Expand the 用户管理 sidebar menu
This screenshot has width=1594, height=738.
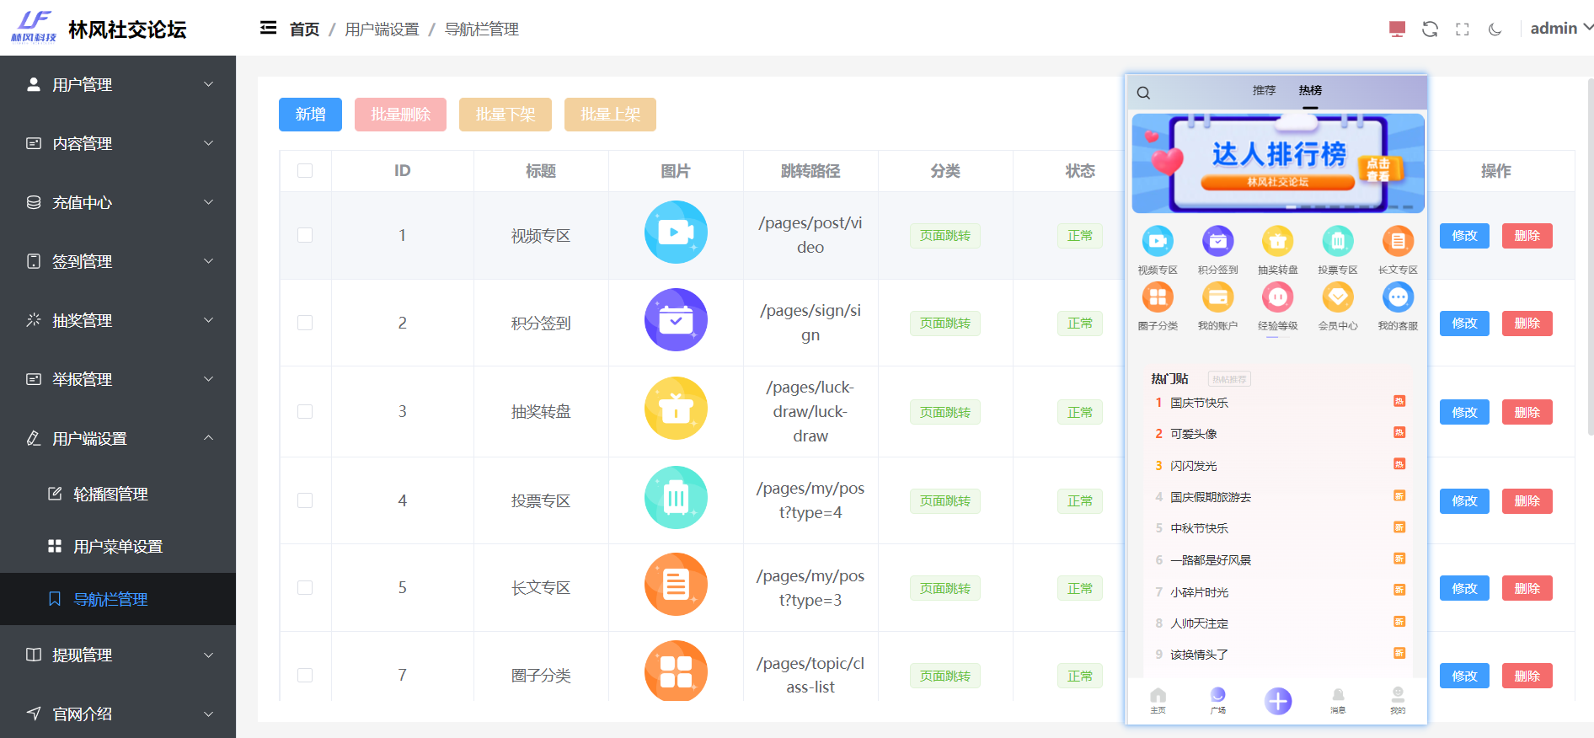click(118, 85)
